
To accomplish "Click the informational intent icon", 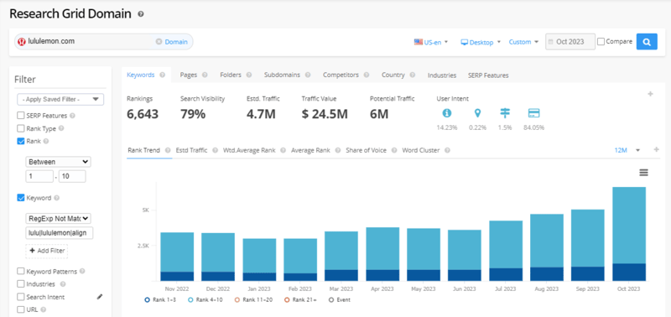I will tap(447, 113).
